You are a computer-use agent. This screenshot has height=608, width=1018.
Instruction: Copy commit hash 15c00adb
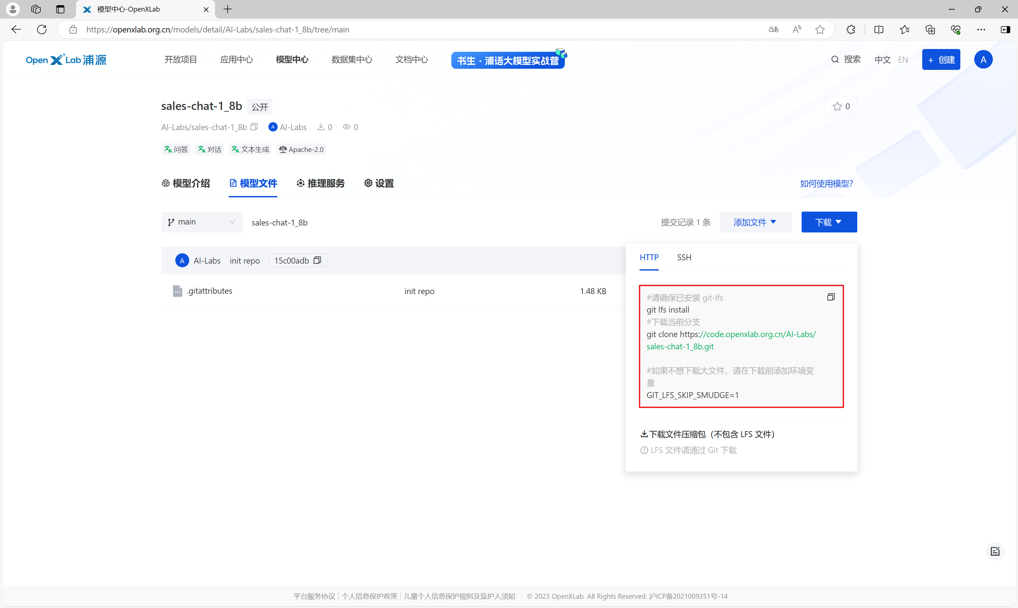pos(317,261)
